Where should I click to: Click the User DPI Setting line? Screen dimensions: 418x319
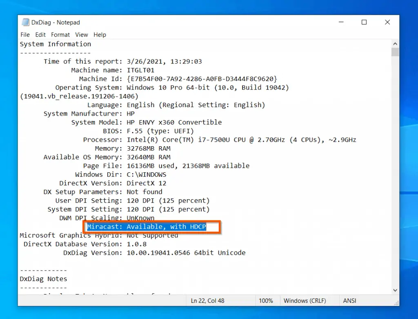coord(133,200)
